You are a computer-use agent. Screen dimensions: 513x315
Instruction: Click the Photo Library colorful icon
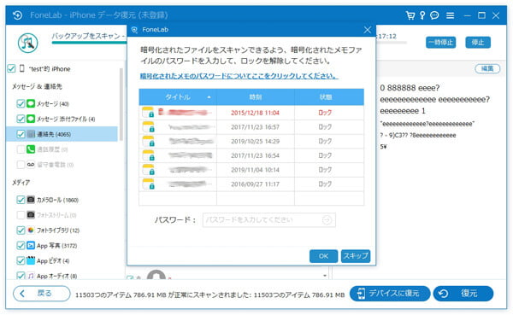(31, 230)
